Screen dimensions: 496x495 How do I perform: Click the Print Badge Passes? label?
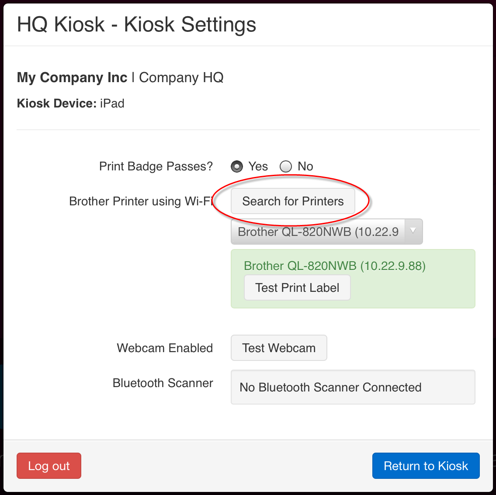156,166
